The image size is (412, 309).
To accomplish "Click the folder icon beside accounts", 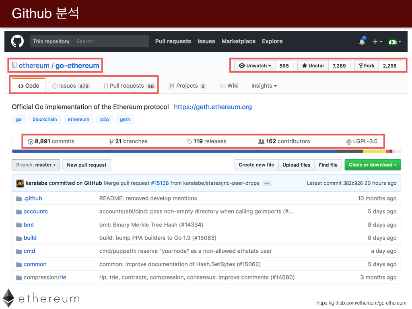I will pyautogui.click(x=19, y=212).
